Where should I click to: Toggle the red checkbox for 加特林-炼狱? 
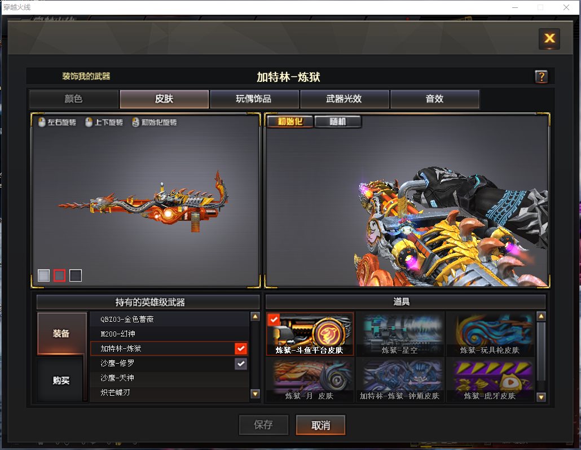[241, 348]
